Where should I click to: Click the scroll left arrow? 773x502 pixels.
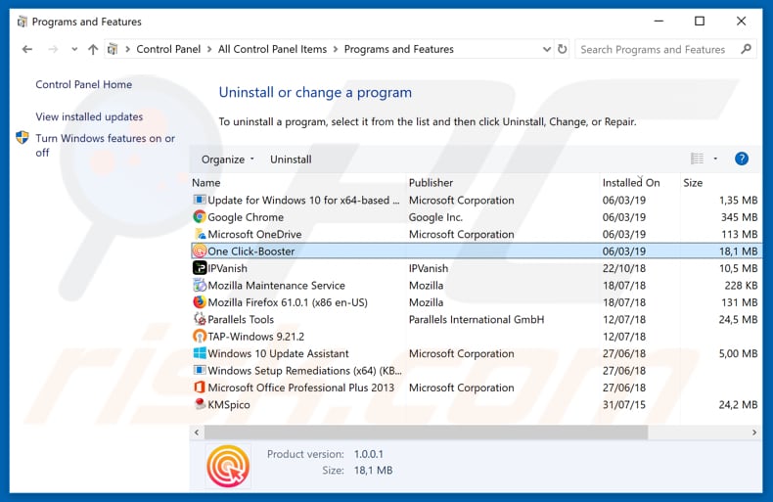tap(197, 433)
